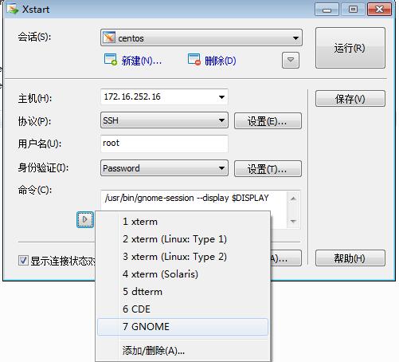The height and width of the screenshot is (362, 399).
Task: Click the Xstart app icon in the title bar
Action: pos(13,9)
